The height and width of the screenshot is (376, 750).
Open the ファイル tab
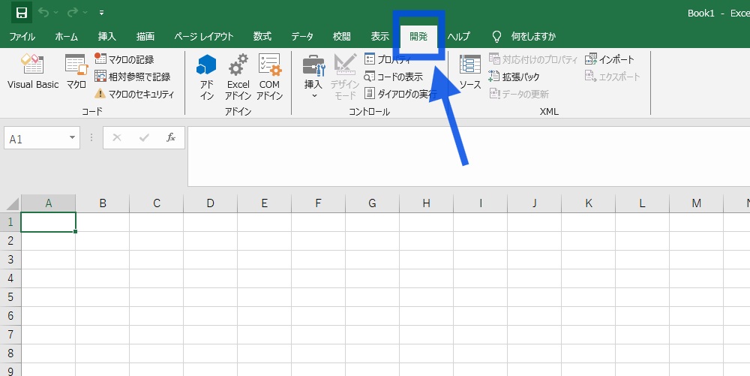22,37
